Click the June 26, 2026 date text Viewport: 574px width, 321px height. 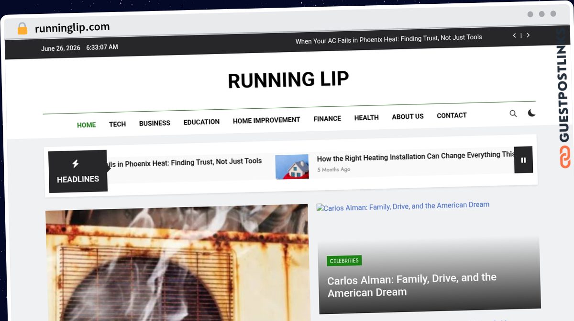click(x=61, y=48)
